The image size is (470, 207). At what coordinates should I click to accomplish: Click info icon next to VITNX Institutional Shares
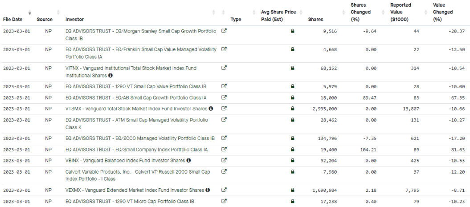click(x=110, y=75)
